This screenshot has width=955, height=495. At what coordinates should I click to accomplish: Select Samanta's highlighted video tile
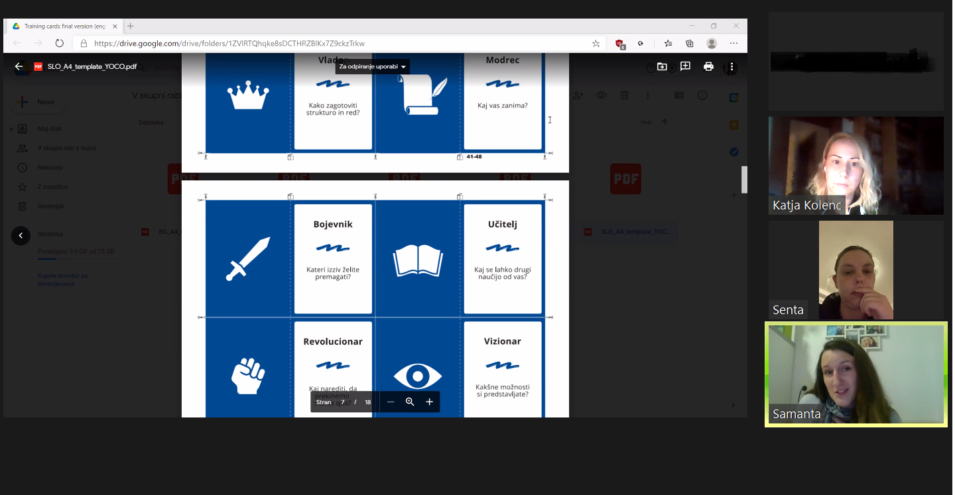click(856, 374)
